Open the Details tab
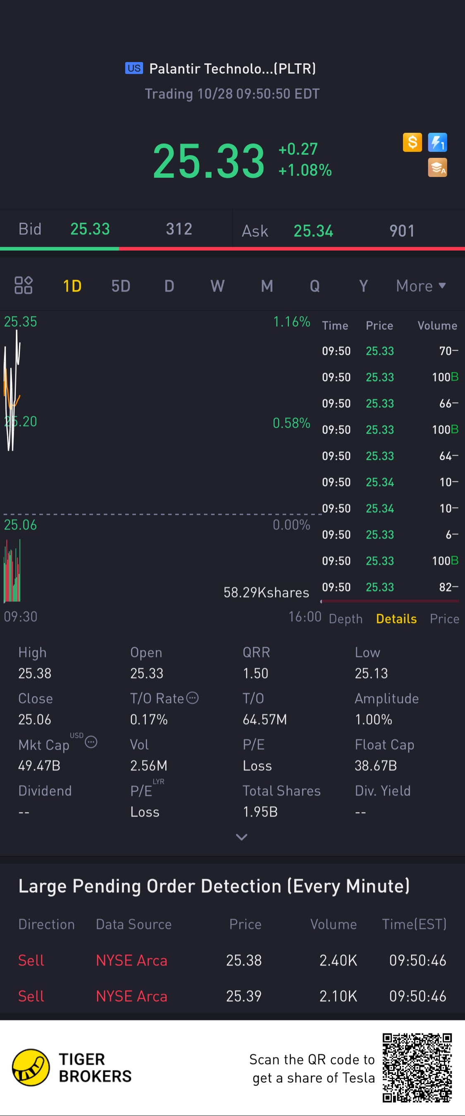 tap(396, 619)
